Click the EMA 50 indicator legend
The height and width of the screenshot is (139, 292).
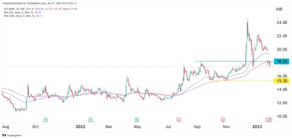click(x=22, y=12)
